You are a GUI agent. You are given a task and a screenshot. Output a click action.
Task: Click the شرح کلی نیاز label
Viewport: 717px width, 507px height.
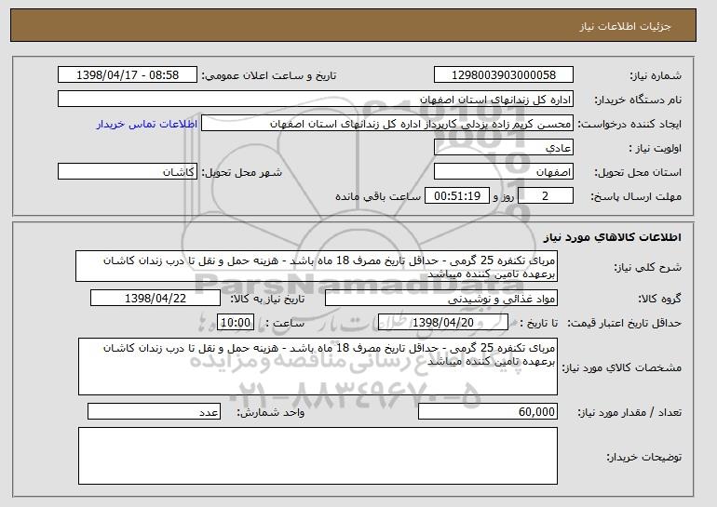coord(647,267)
